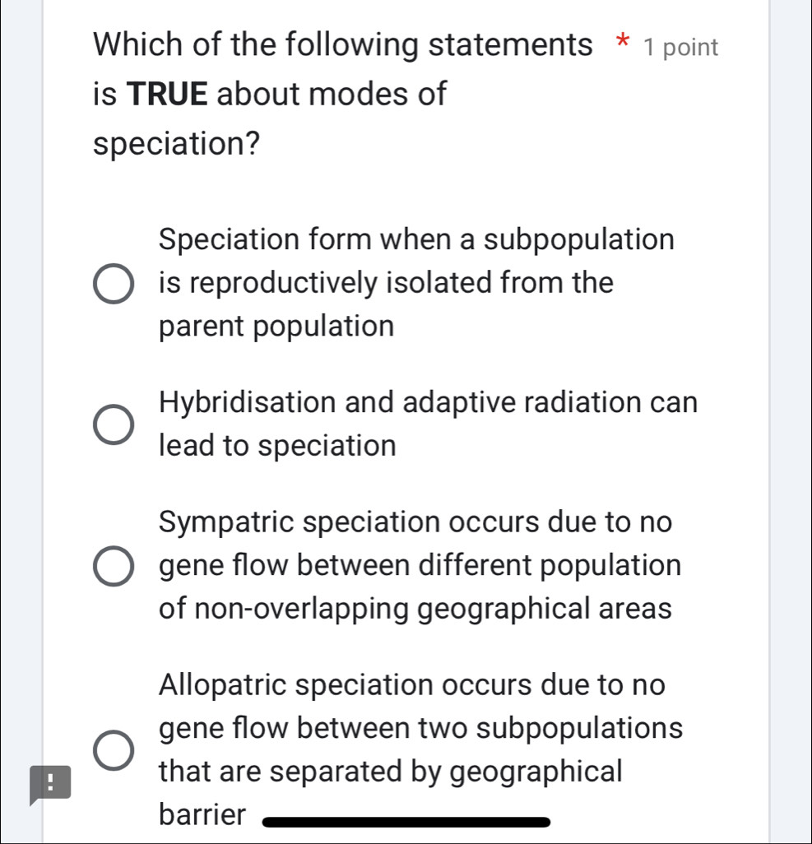Click the text 'Hybridisation and adaptive radiation can'
Image resolution: width=812 pixels, height=844 pixels.
(428, 402)
